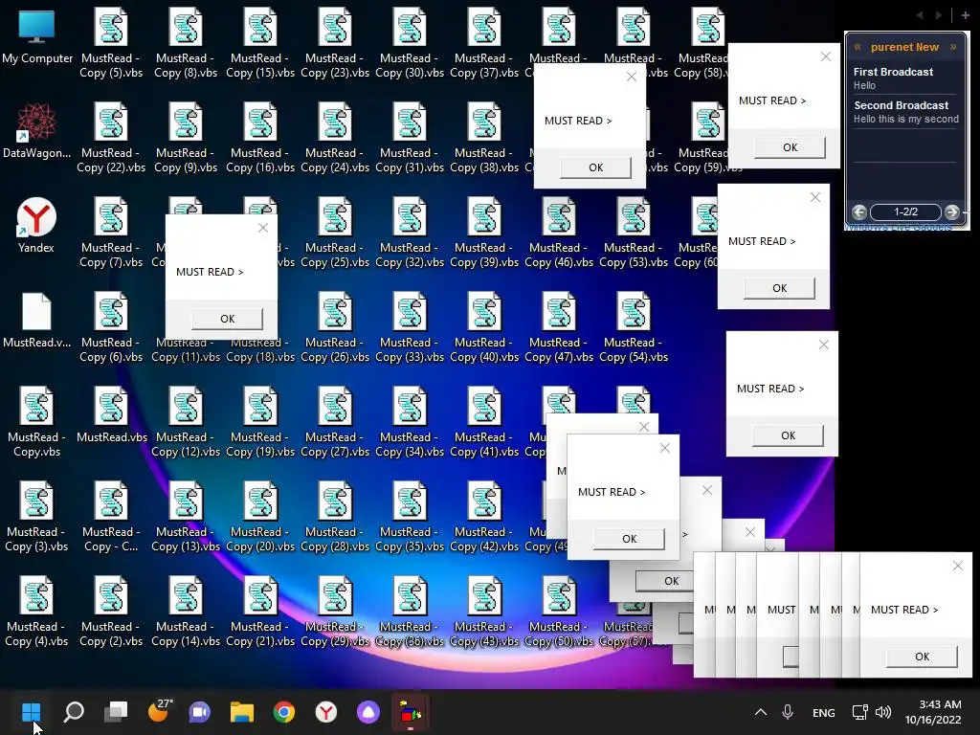Screen dimensions: 980x735
Task: Select MustRead - Copy (46).vbs icon
Action: 559,234
